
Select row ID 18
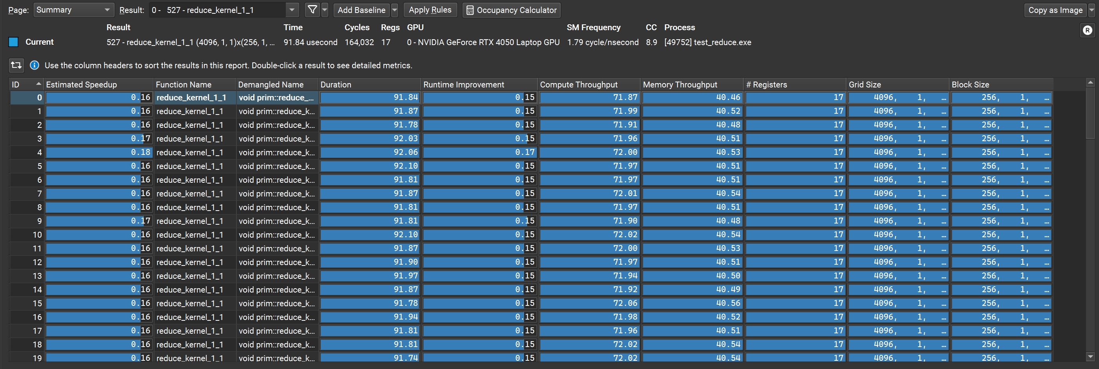point(531,344)
